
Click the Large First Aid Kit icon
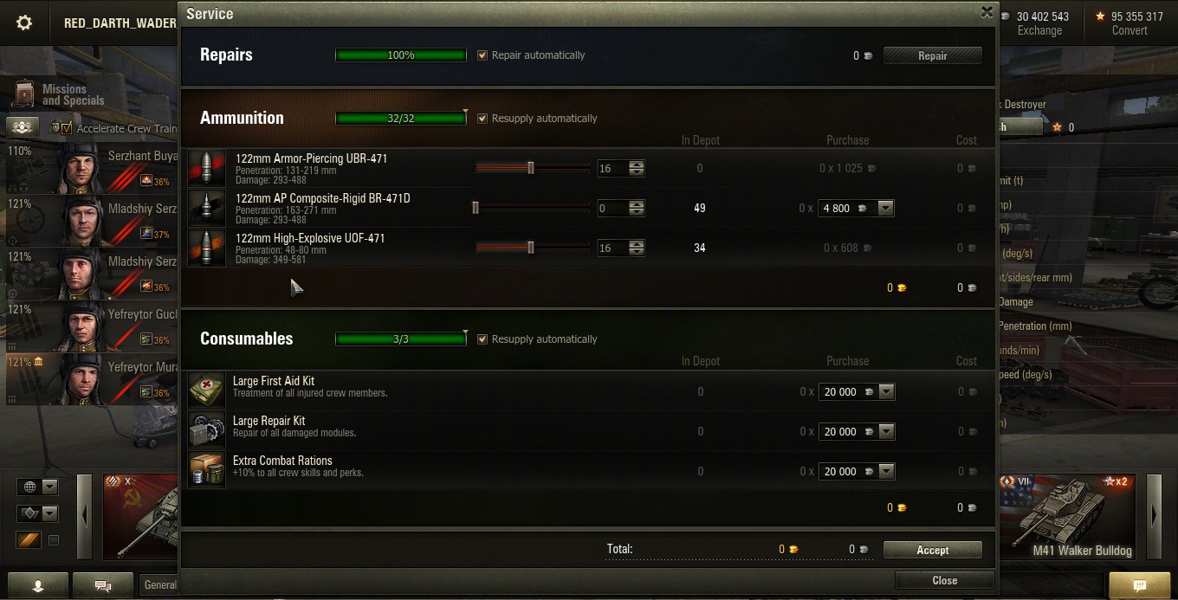[x=207, y=391]
